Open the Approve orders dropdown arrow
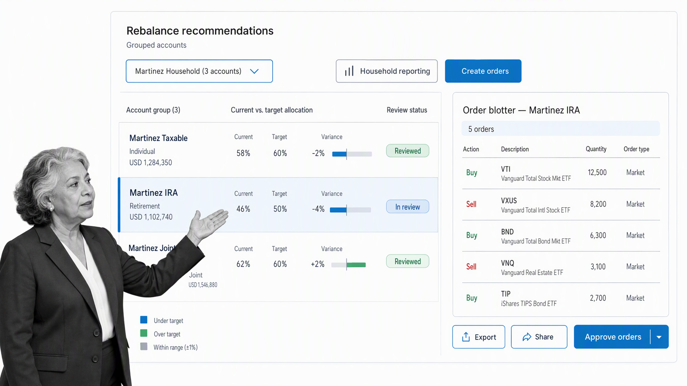 tap(659, 337)
